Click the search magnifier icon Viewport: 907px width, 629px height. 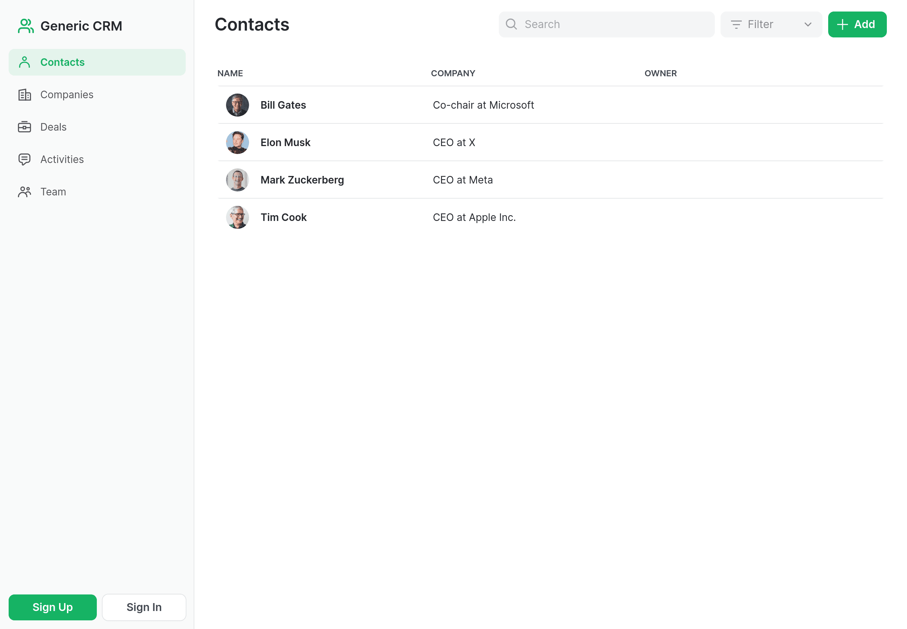point(511,24)
